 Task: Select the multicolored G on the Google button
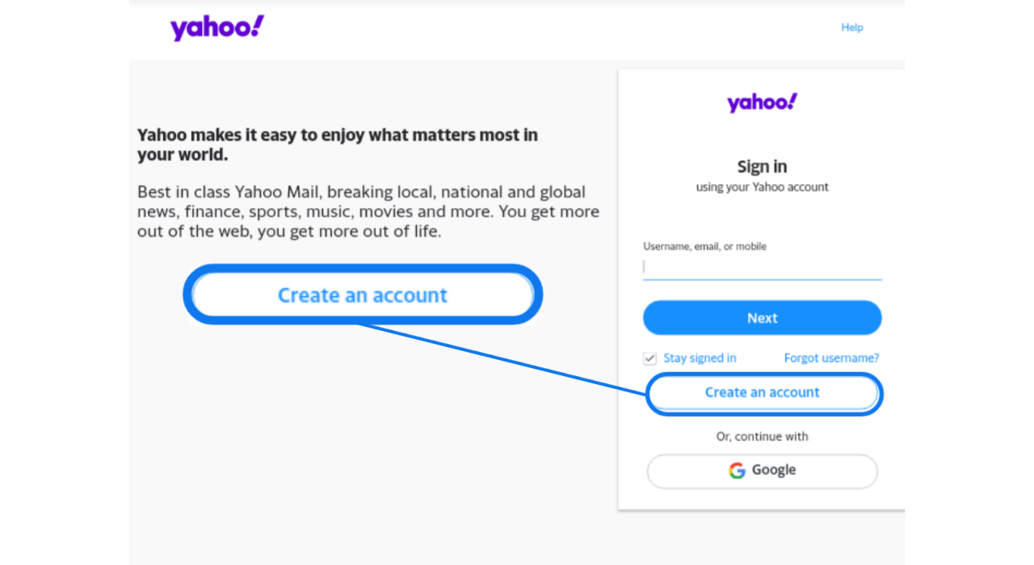tap(737, 470)
